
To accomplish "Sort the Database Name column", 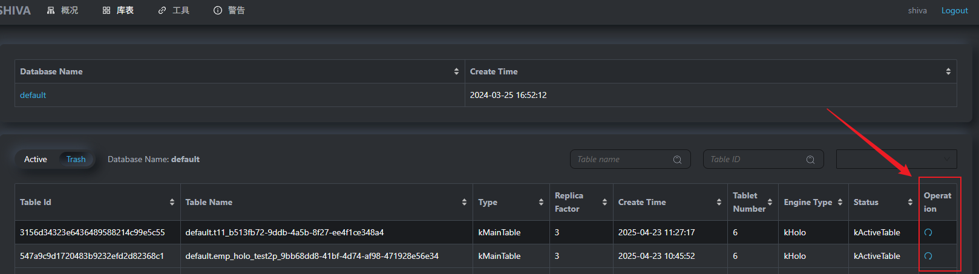I will (x=456, y=71).
